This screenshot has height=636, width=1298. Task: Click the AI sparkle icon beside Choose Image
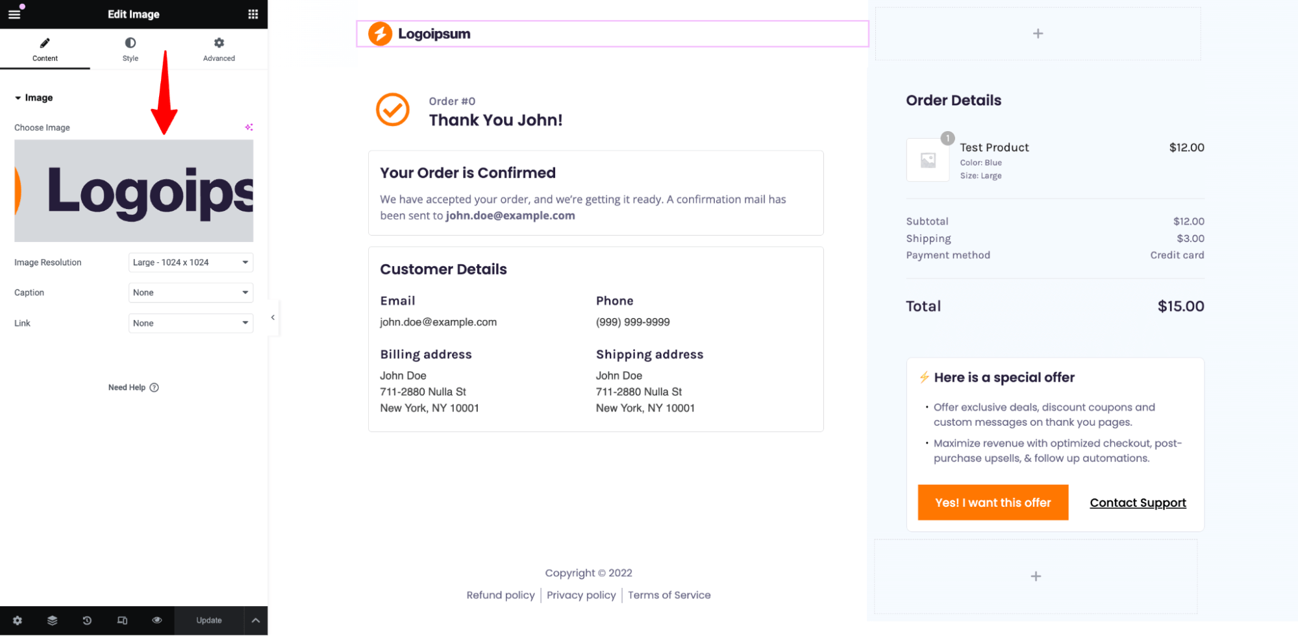[x=249, y=127]
